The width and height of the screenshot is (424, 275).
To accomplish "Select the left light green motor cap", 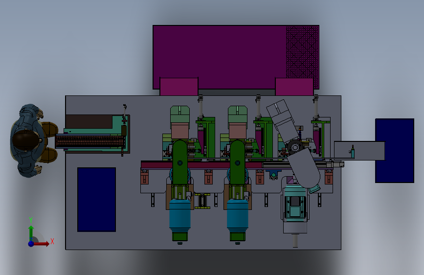I will pos(180,114).
